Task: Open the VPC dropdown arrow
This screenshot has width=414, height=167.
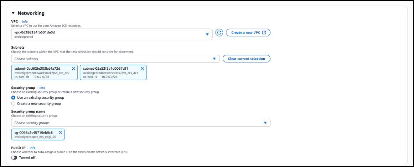Action: (x=207, y=34)
